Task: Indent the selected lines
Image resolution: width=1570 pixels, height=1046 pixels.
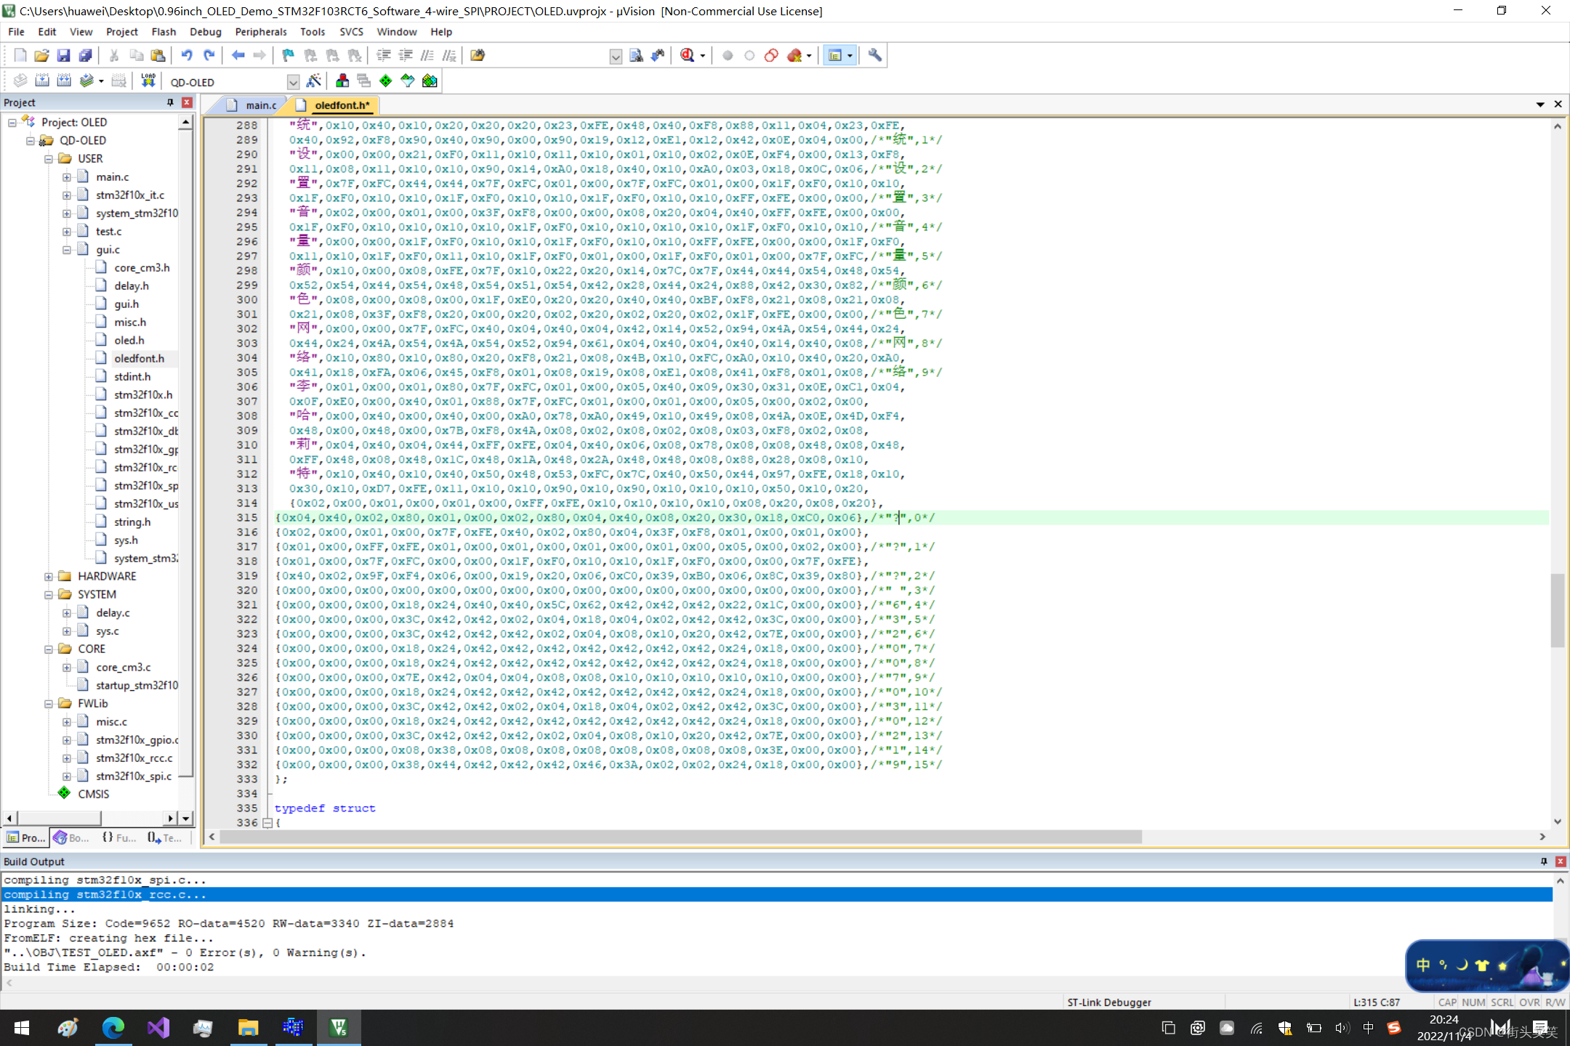Action: 383,55
